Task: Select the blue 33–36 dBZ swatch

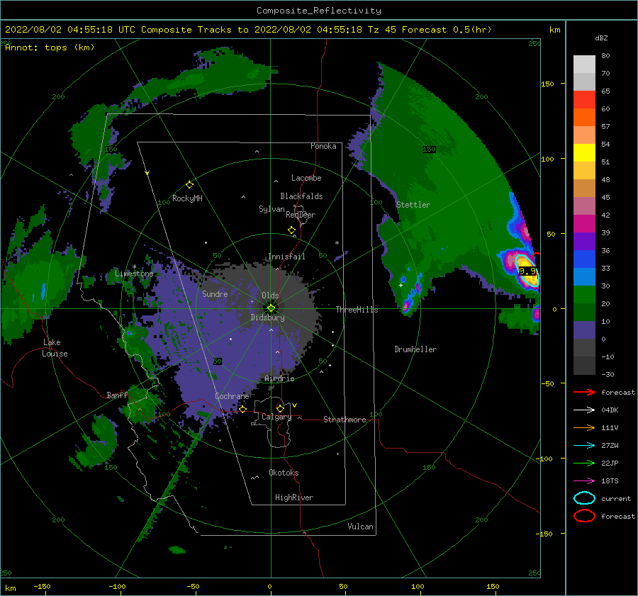Action: [584, 259]
